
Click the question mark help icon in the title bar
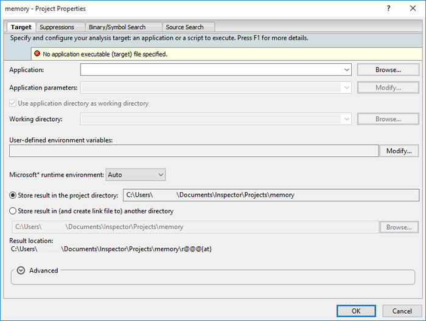click(x=388, y=9)
